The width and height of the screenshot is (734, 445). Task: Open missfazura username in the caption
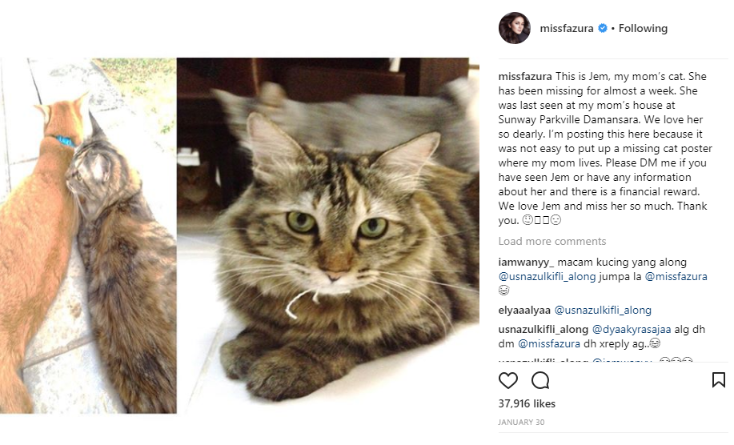(525, 76)
